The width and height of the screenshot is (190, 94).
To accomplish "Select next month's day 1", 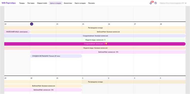I will point(83,78).
